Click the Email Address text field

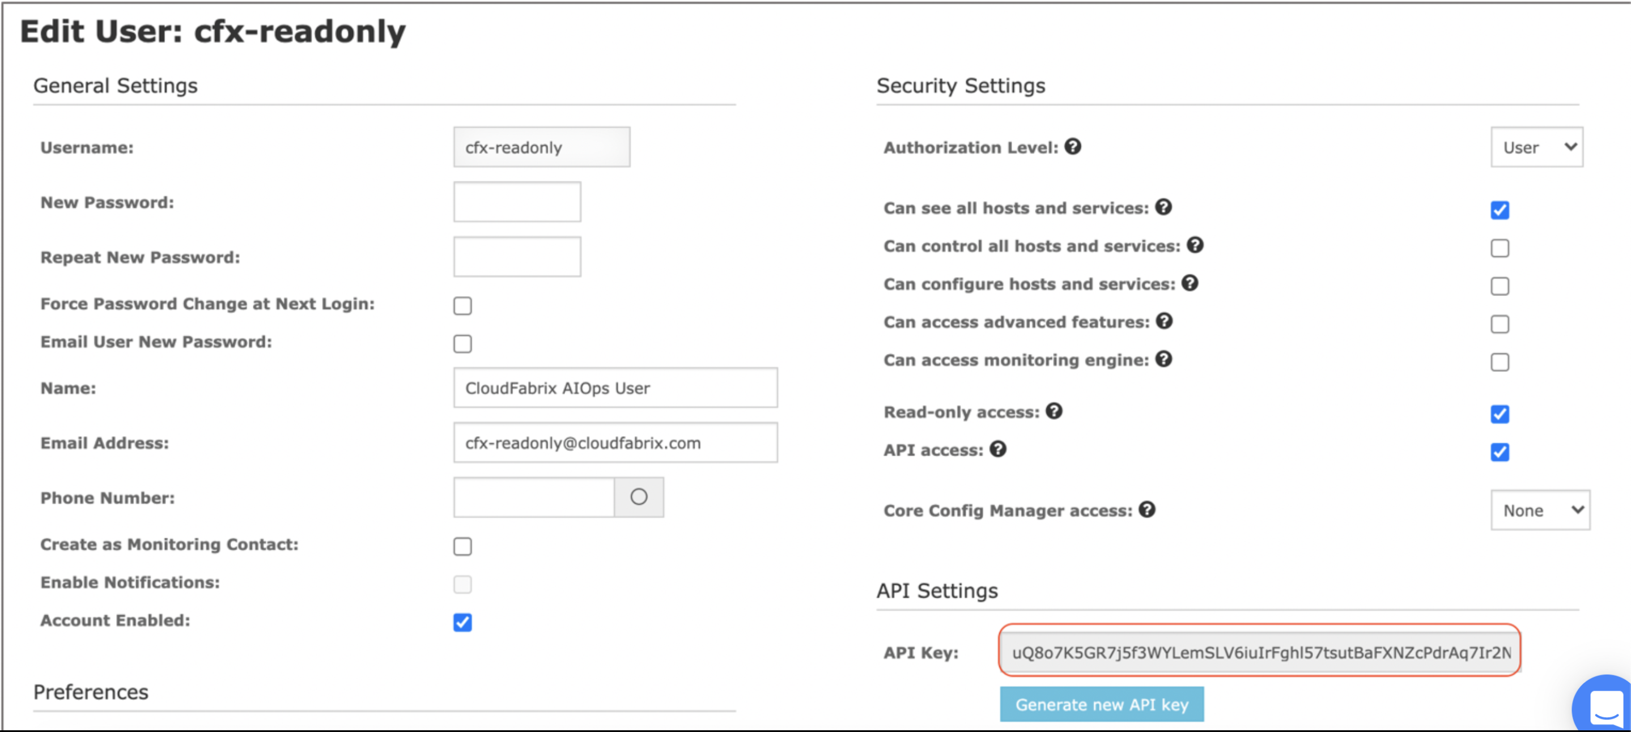click(615, 442)
